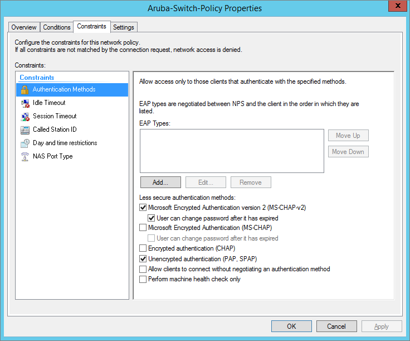Viewport: 410px width, 341px height.
Task: Click the Day and time restrictions clock icon
Action: [25, 143]
